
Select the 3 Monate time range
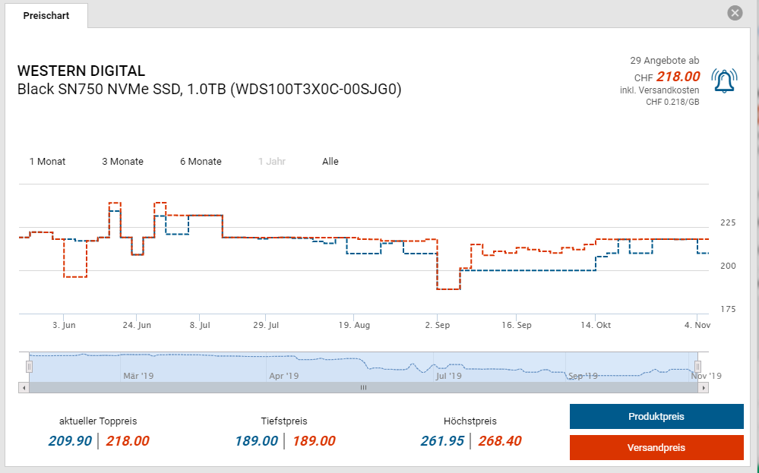[x=122, y=161]
